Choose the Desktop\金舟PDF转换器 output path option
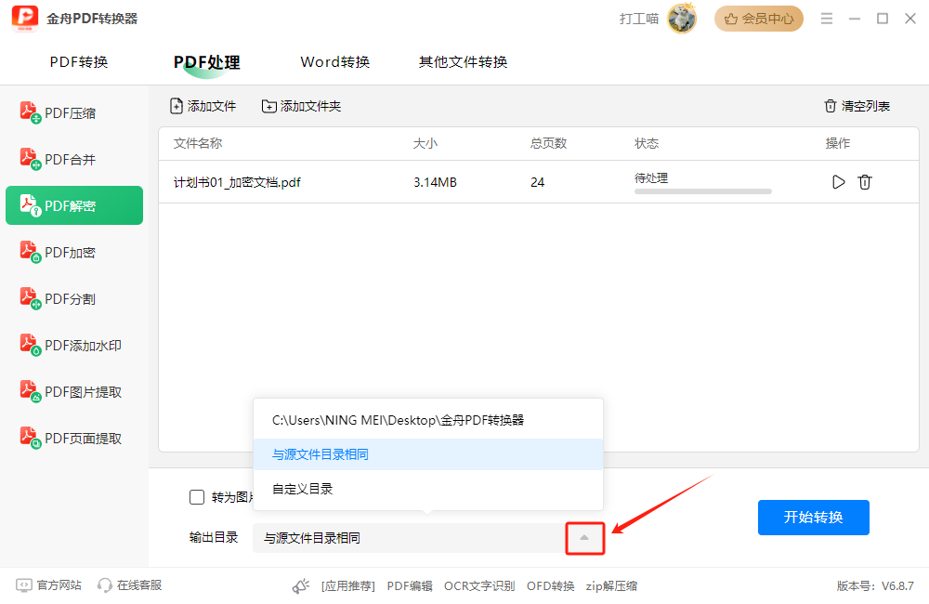The image size is (929, 604). (398, 420)
